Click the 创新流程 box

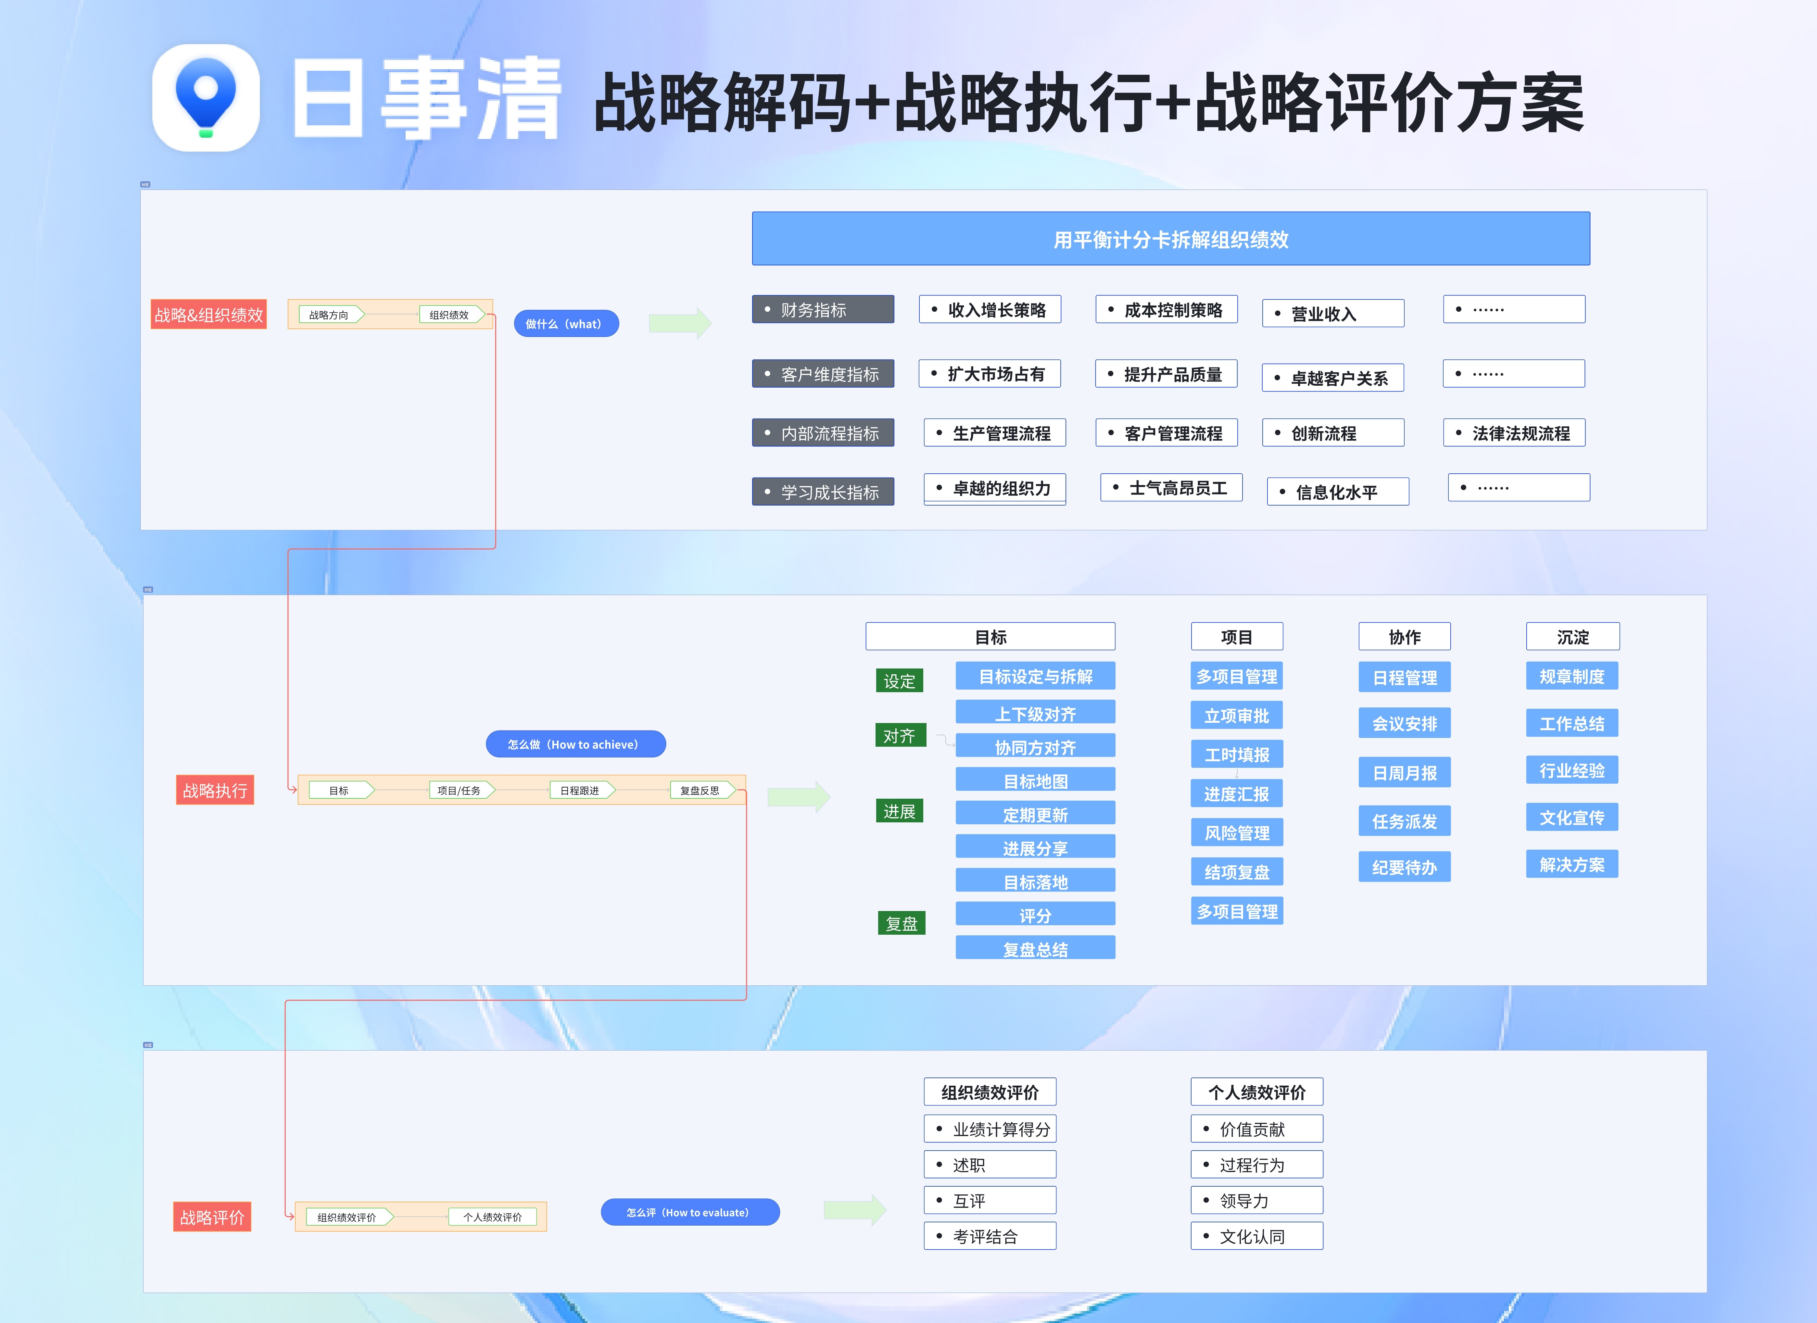point(1333,433)
